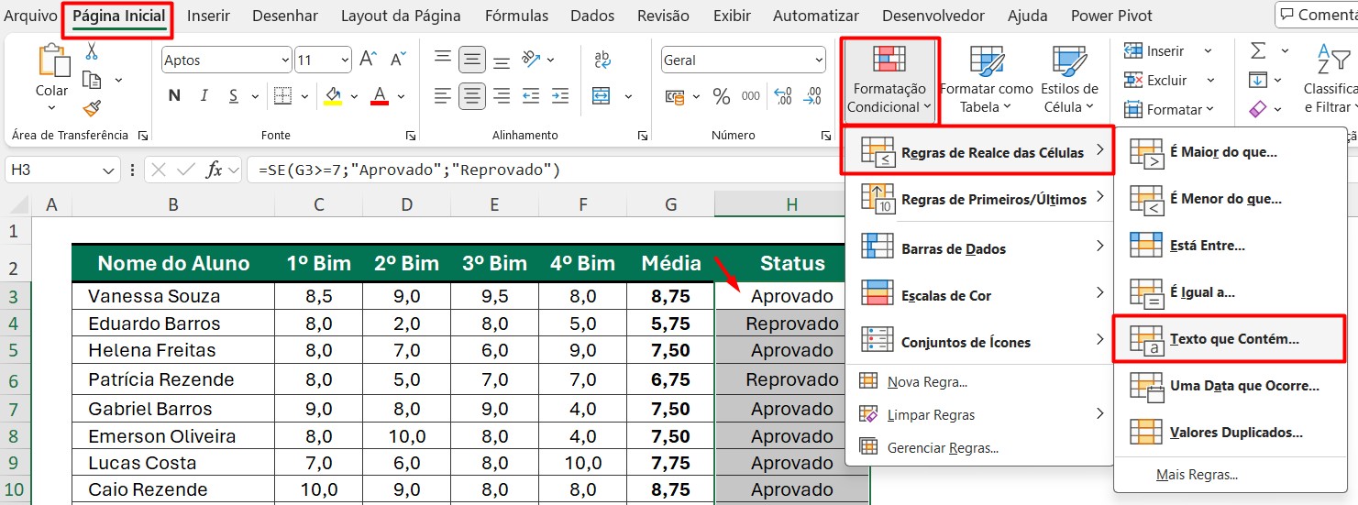1358x505 pixels.
Task: Switch to the Fórmulas ribbon tab
Action: pyautogui.click(x=516, y=16)
